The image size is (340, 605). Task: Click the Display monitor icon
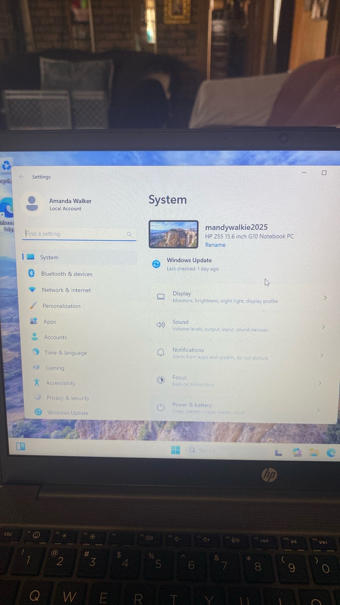(x=161, y=297)
